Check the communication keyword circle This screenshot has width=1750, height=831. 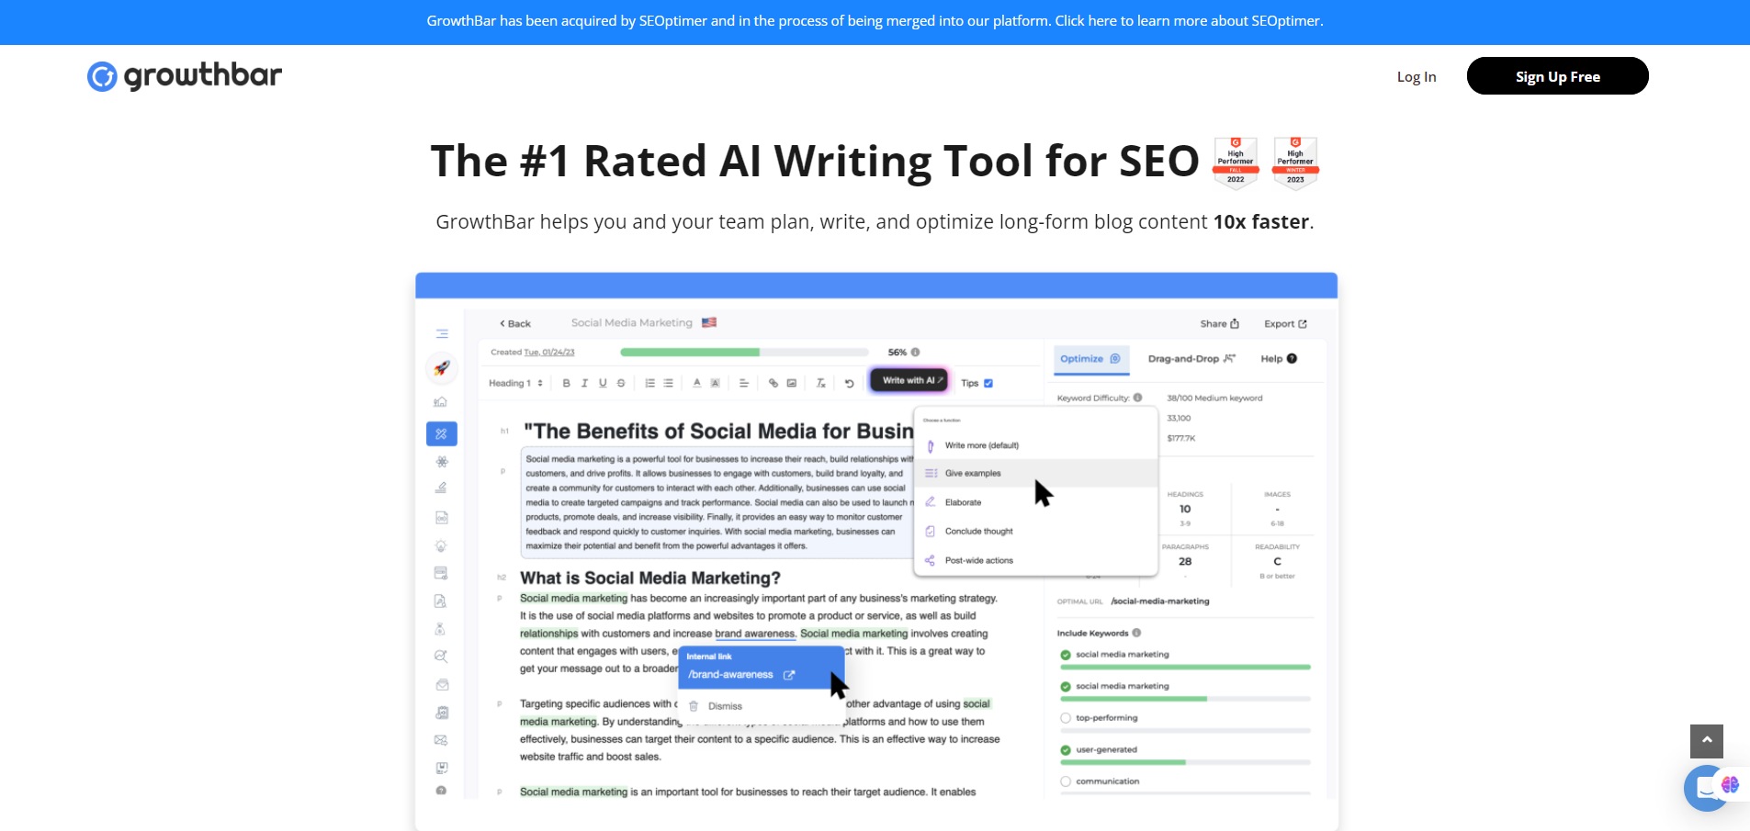tap(1066, 781)
